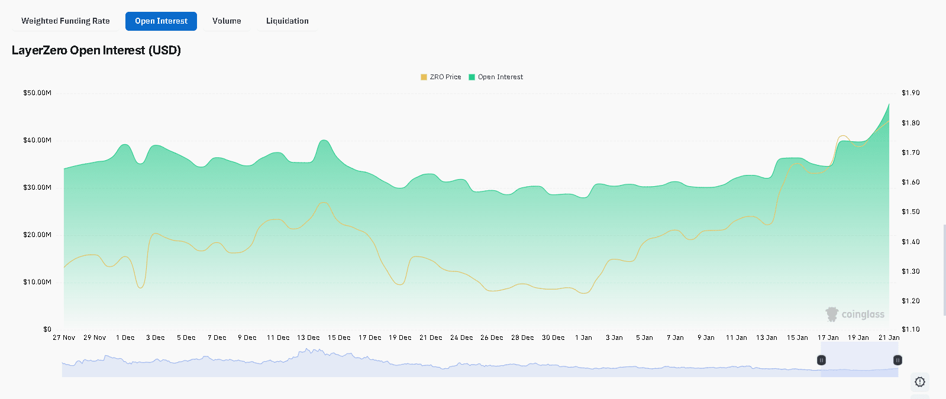946x399 pixels.
Task: Click the green Open Interest legend square
Action: (472, 77)
